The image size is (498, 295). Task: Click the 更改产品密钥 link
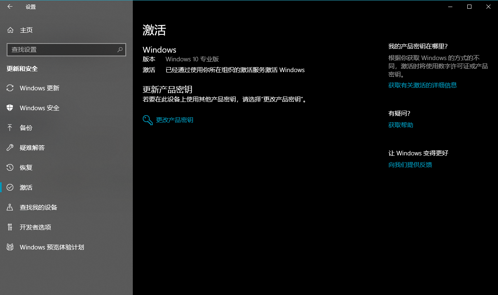click(175, 120)
